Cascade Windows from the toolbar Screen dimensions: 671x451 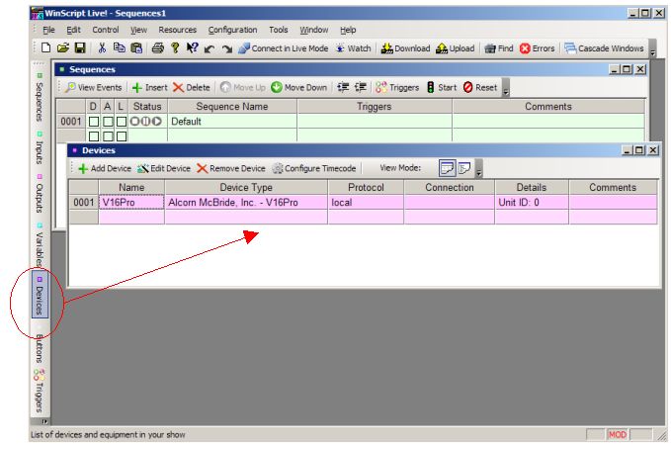604,48
